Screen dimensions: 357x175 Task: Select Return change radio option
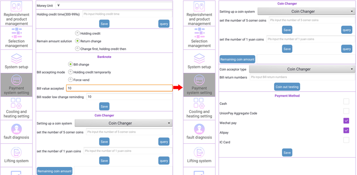pyautogui.click(x=77, y=41)
